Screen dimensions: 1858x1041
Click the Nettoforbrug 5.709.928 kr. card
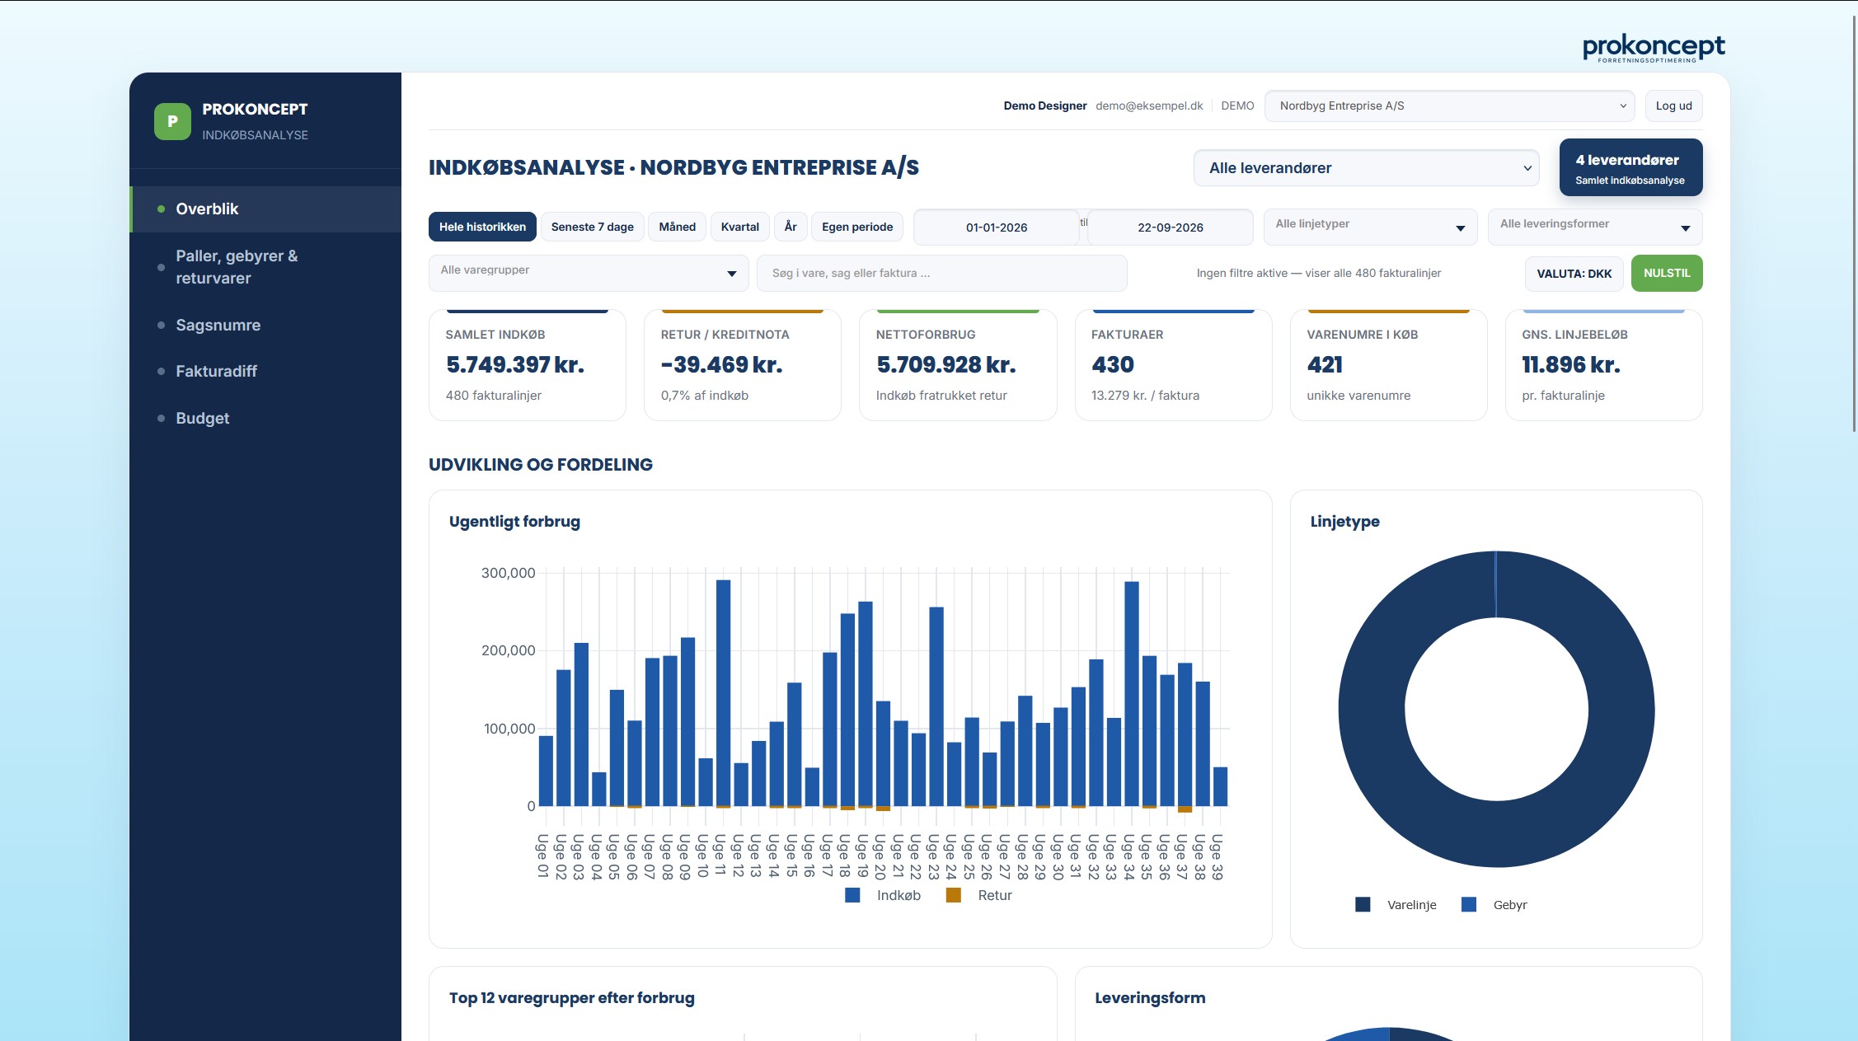958,365
